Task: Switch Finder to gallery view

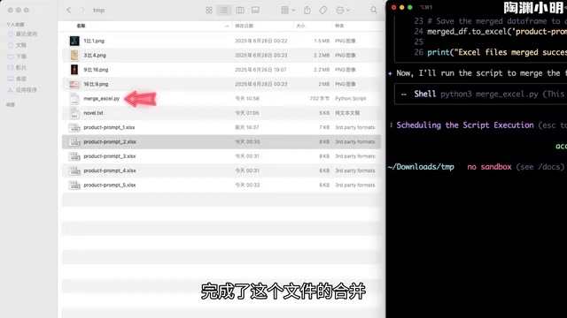Action: pos(255,10)
